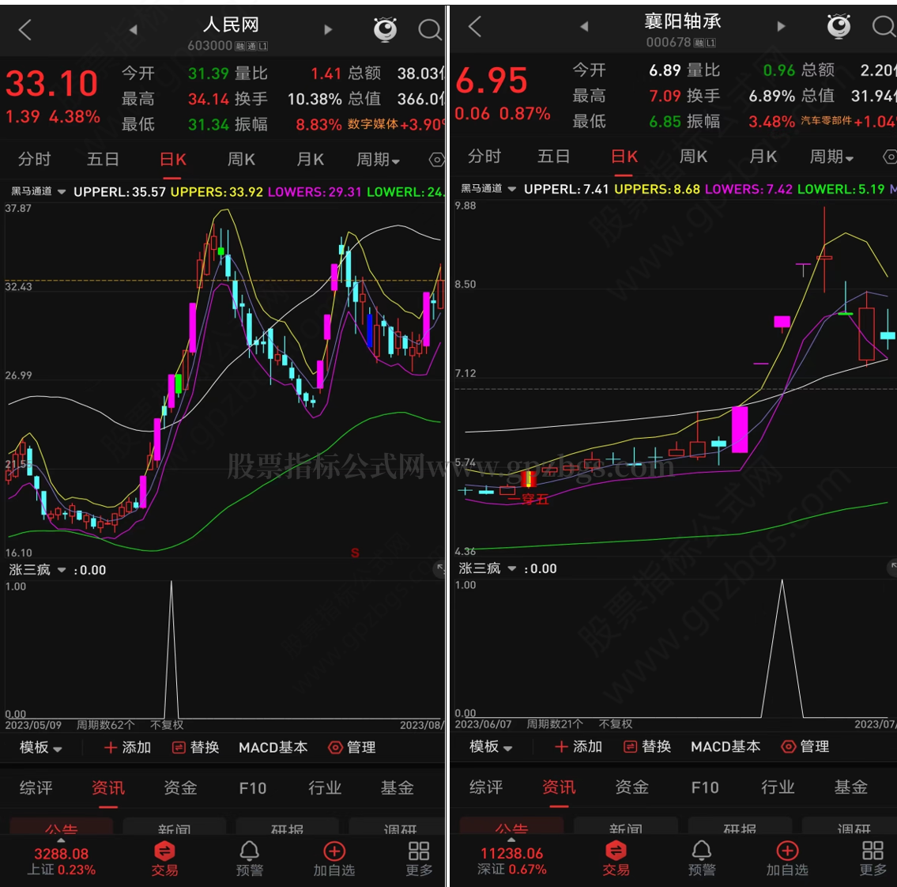The image size is (897, 887).
Task: Click 替换 indicator button on 襄阳轴承 panel
Action: (647, 746)
